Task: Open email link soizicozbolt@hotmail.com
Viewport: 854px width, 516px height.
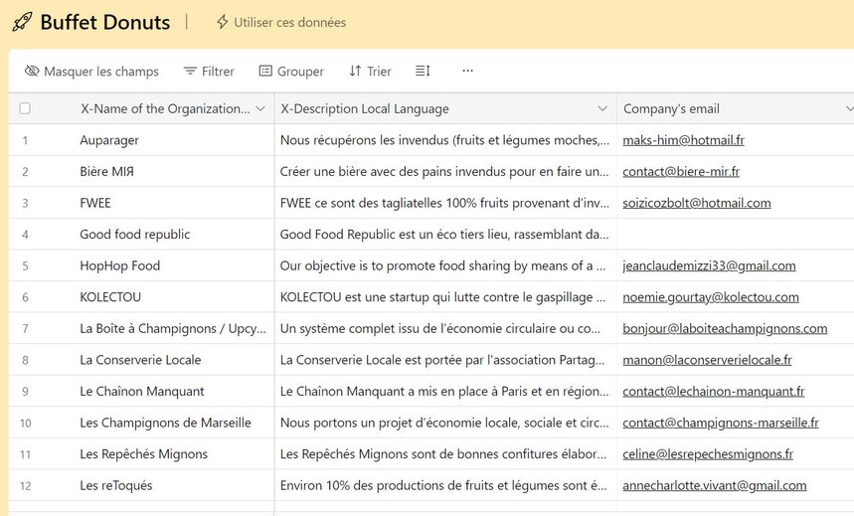Action: [697, 203]
